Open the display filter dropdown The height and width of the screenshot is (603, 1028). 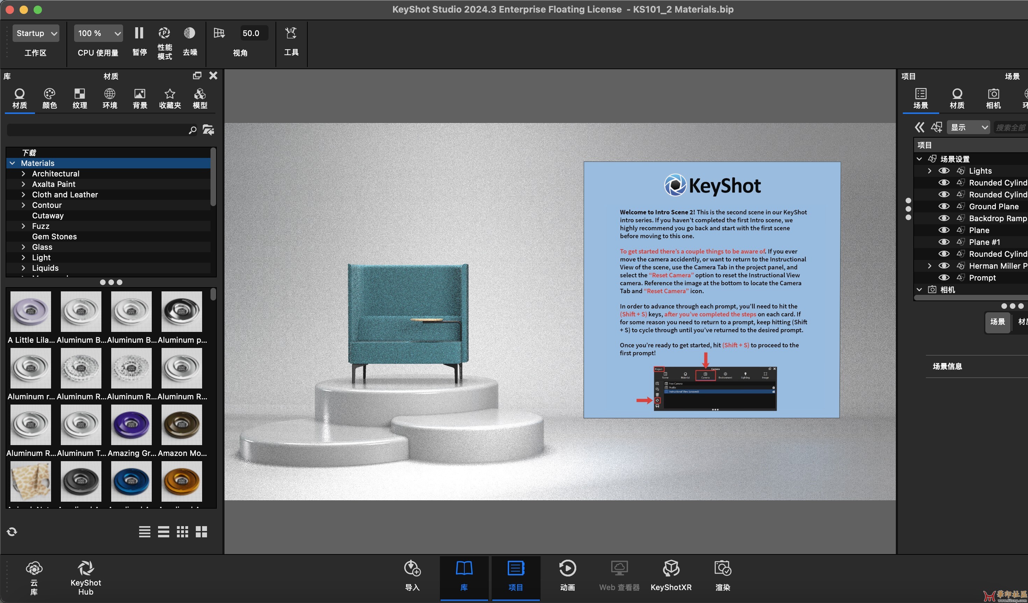pos(969,127)
